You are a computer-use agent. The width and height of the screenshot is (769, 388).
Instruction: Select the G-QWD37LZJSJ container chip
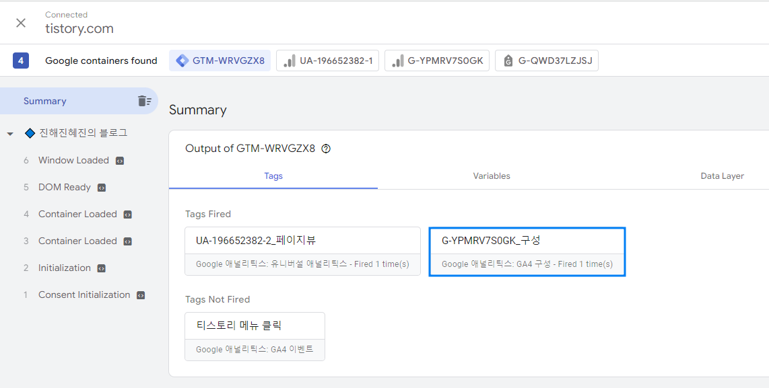pos(547,61)
